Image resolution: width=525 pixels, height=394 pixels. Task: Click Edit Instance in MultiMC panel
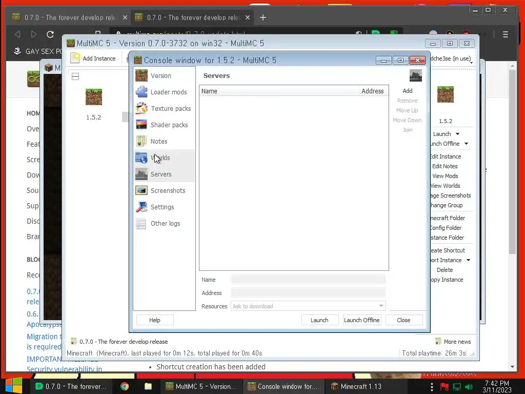tap(446, 156)
